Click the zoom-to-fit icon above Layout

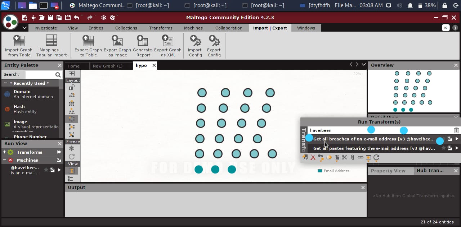[x=72, y=74]
